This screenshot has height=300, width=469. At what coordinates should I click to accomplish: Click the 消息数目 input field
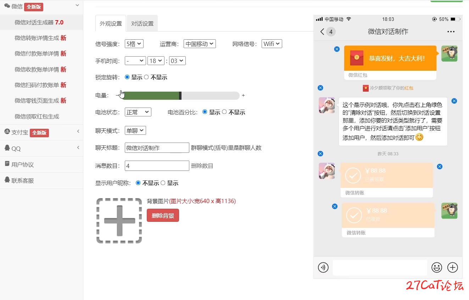tap(157, 166)
